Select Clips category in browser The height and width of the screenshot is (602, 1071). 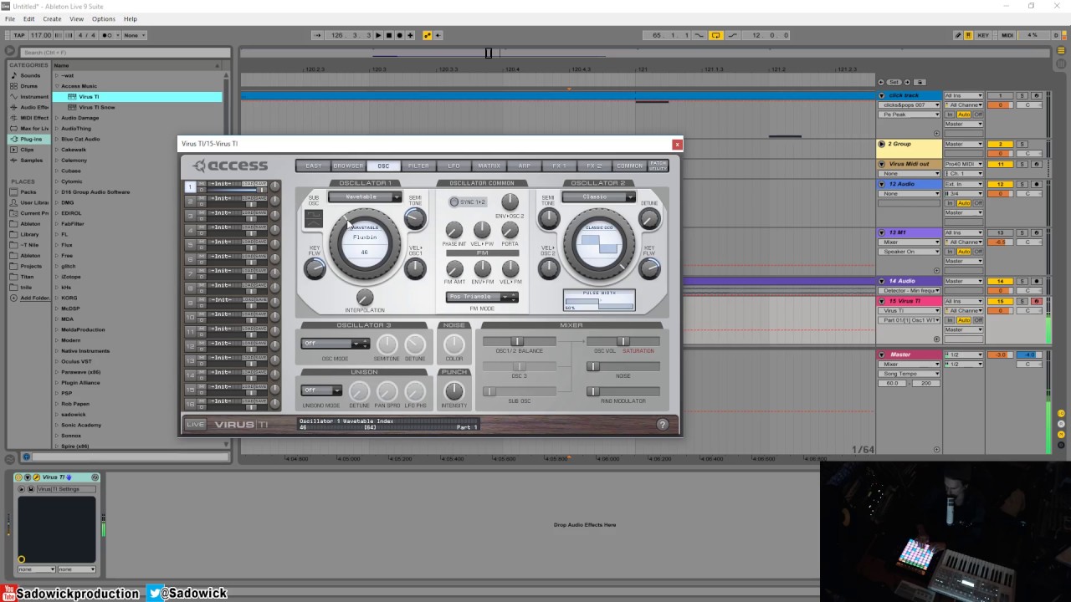coord(28,150)
